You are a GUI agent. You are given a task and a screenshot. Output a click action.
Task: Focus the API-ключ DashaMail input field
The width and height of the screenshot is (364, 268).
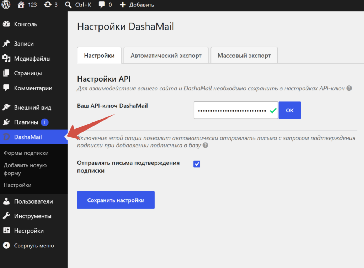tap(236, 110)
